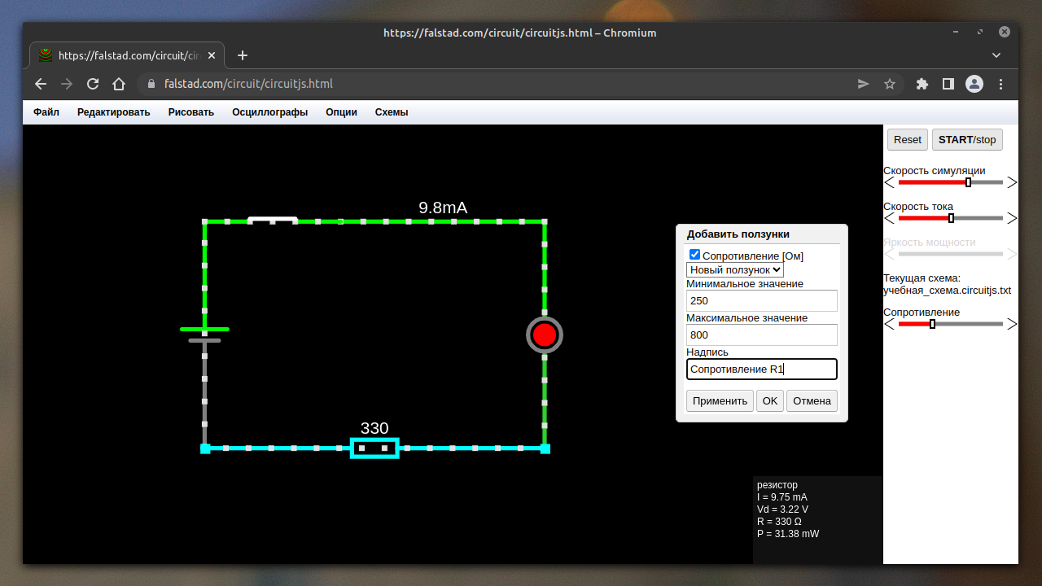Expand the tab search chevron
This screenshot has width=1042, height=586.
pos(996,55)
